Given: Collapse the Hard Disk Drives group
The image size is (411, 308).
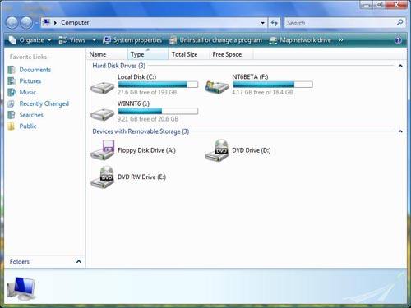Looking at the screenshot, I should pos(400,66).
